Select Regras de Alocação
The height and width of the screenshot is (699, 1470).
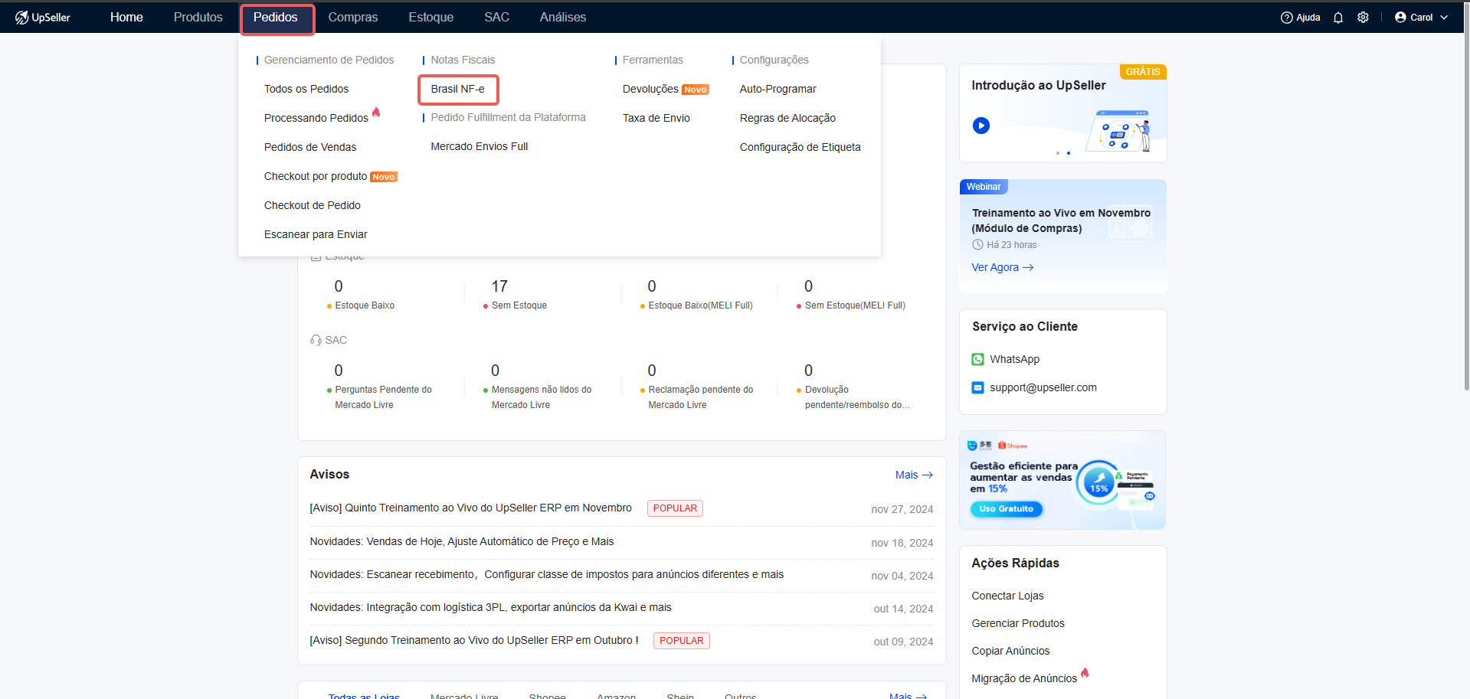tap(787, 118)
